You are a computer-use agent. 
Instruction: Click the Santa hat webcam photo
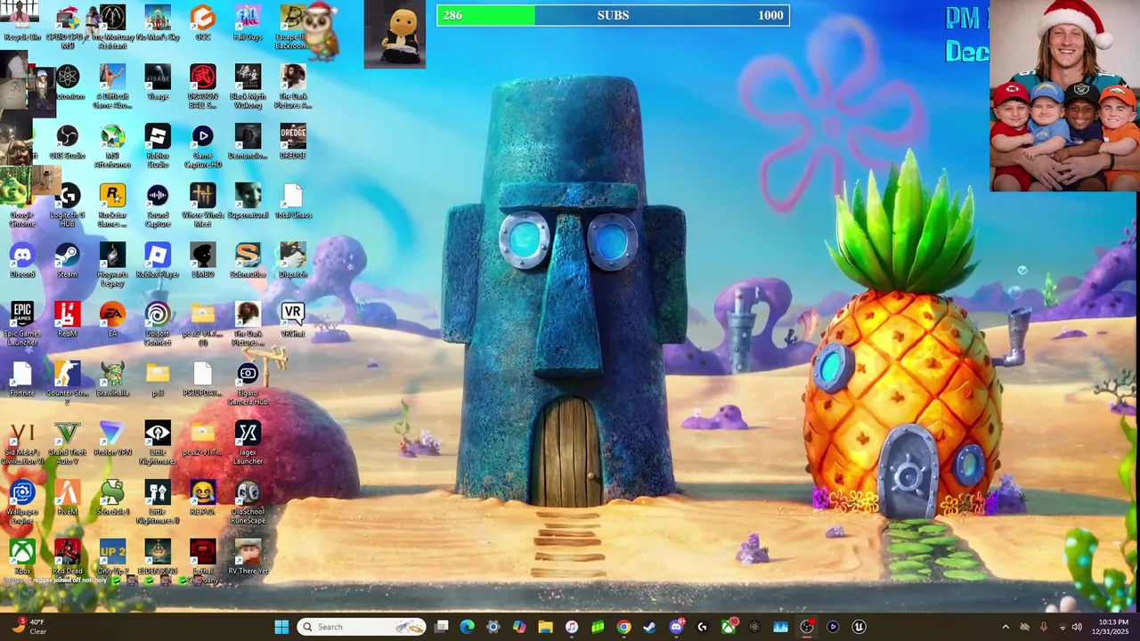tap(1063, 95)
